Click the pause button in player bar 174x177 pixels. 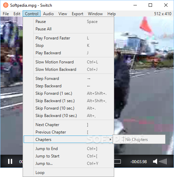pos(10,161)
